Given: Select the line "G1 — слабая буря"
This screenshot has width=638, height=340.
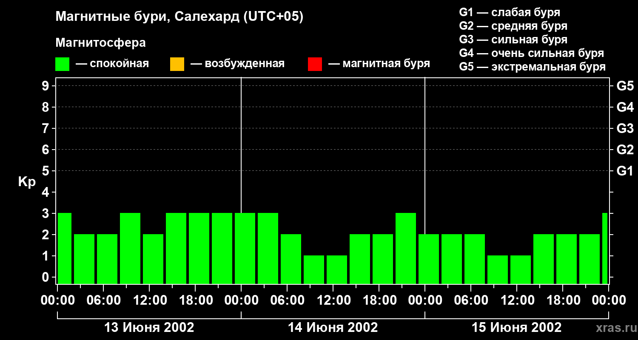Looking at the screenshot, I should (x=510, y=12).
